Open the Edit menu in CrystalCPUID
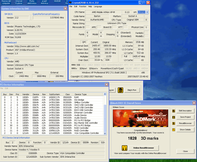This screenshot has height=162, width=197. (76, 6)
